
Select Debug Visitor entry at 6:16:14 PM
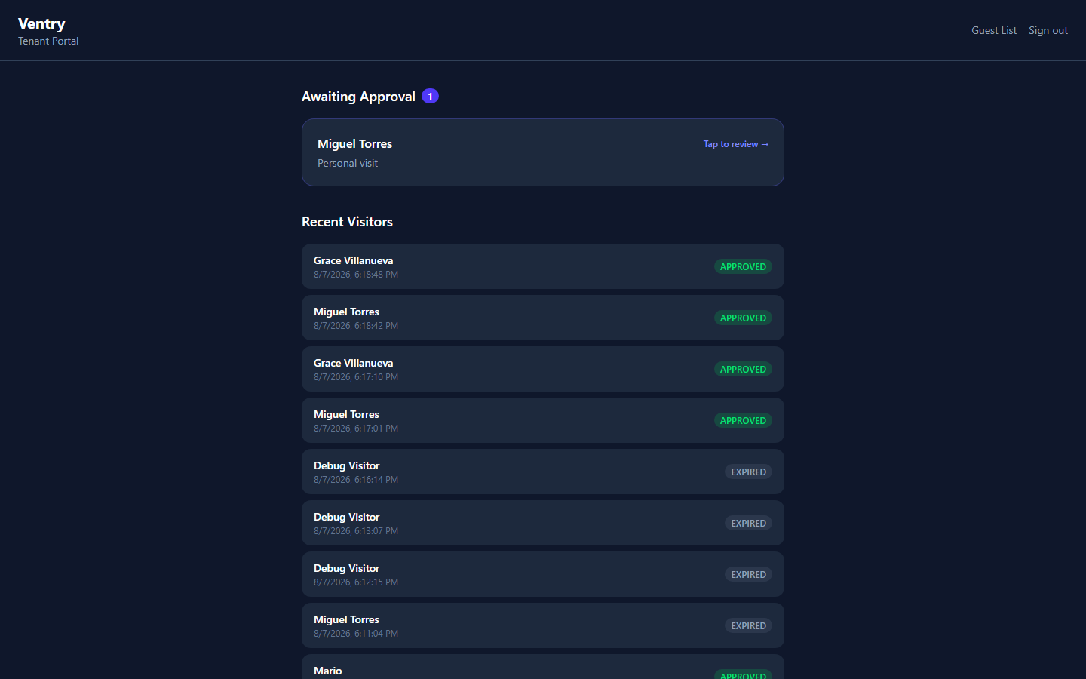(543, 472)
